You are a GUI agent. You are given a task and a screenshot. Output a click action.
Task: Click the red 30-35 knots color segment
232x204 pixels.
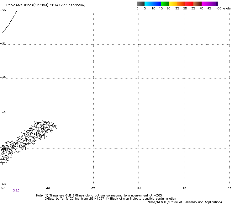189,4
